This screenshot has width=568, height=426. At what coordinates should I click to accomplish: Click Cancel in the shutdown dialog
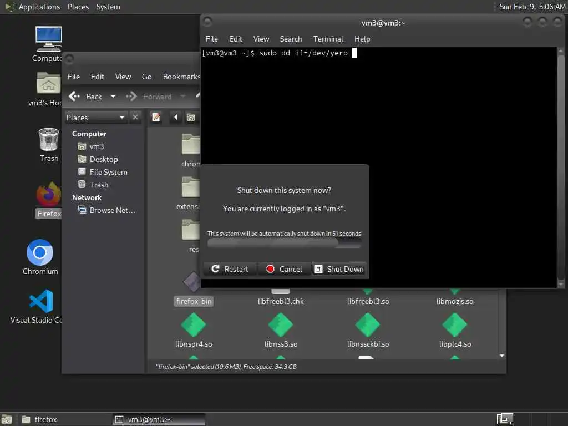285,269
